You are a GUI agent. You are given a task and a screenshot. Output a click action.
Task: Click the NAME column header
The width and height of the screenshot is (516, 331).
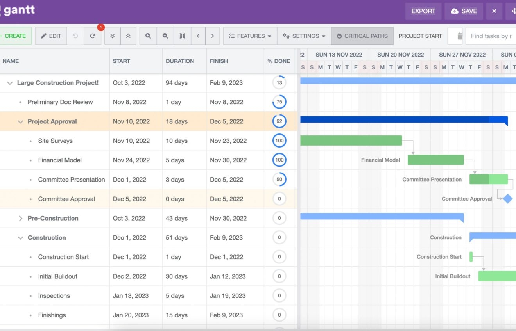click(x=11, y=61)
